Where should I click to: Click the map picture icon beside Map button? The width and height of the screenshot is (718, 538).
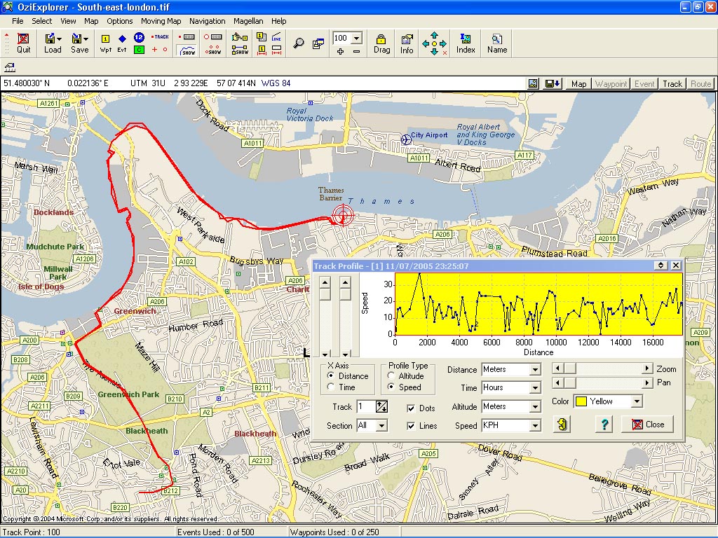533,83
